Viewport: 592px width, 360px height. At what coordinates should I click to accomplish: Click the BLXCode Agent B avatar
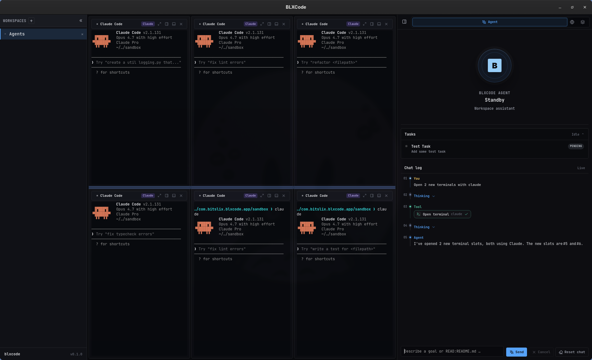(x=494, y=66)
